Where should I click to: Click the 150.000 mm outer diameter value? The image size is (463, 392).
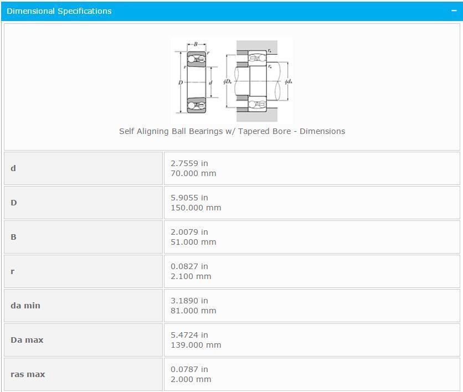pos(196,208)
